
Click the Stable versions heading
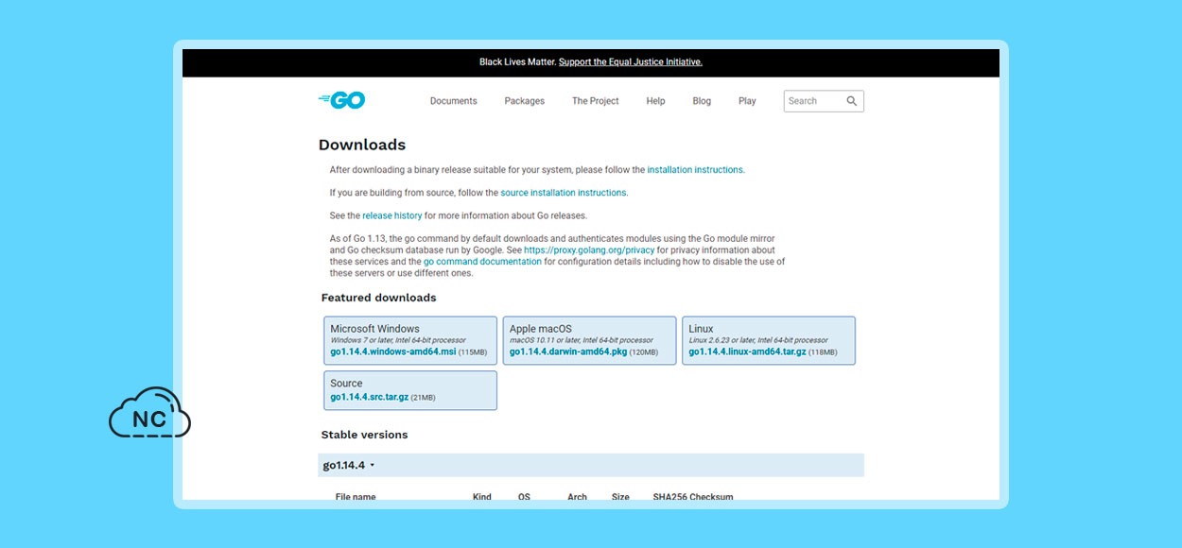[364, 435]
